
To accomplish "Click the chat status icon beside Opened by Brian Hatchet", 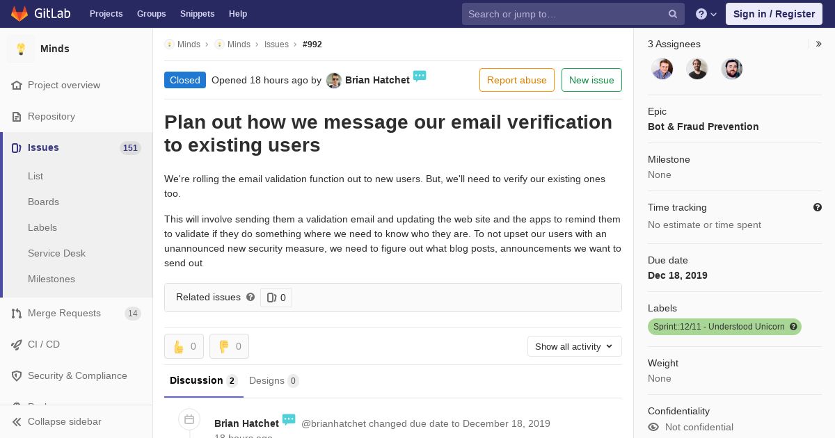I will (x=420, y=76).
